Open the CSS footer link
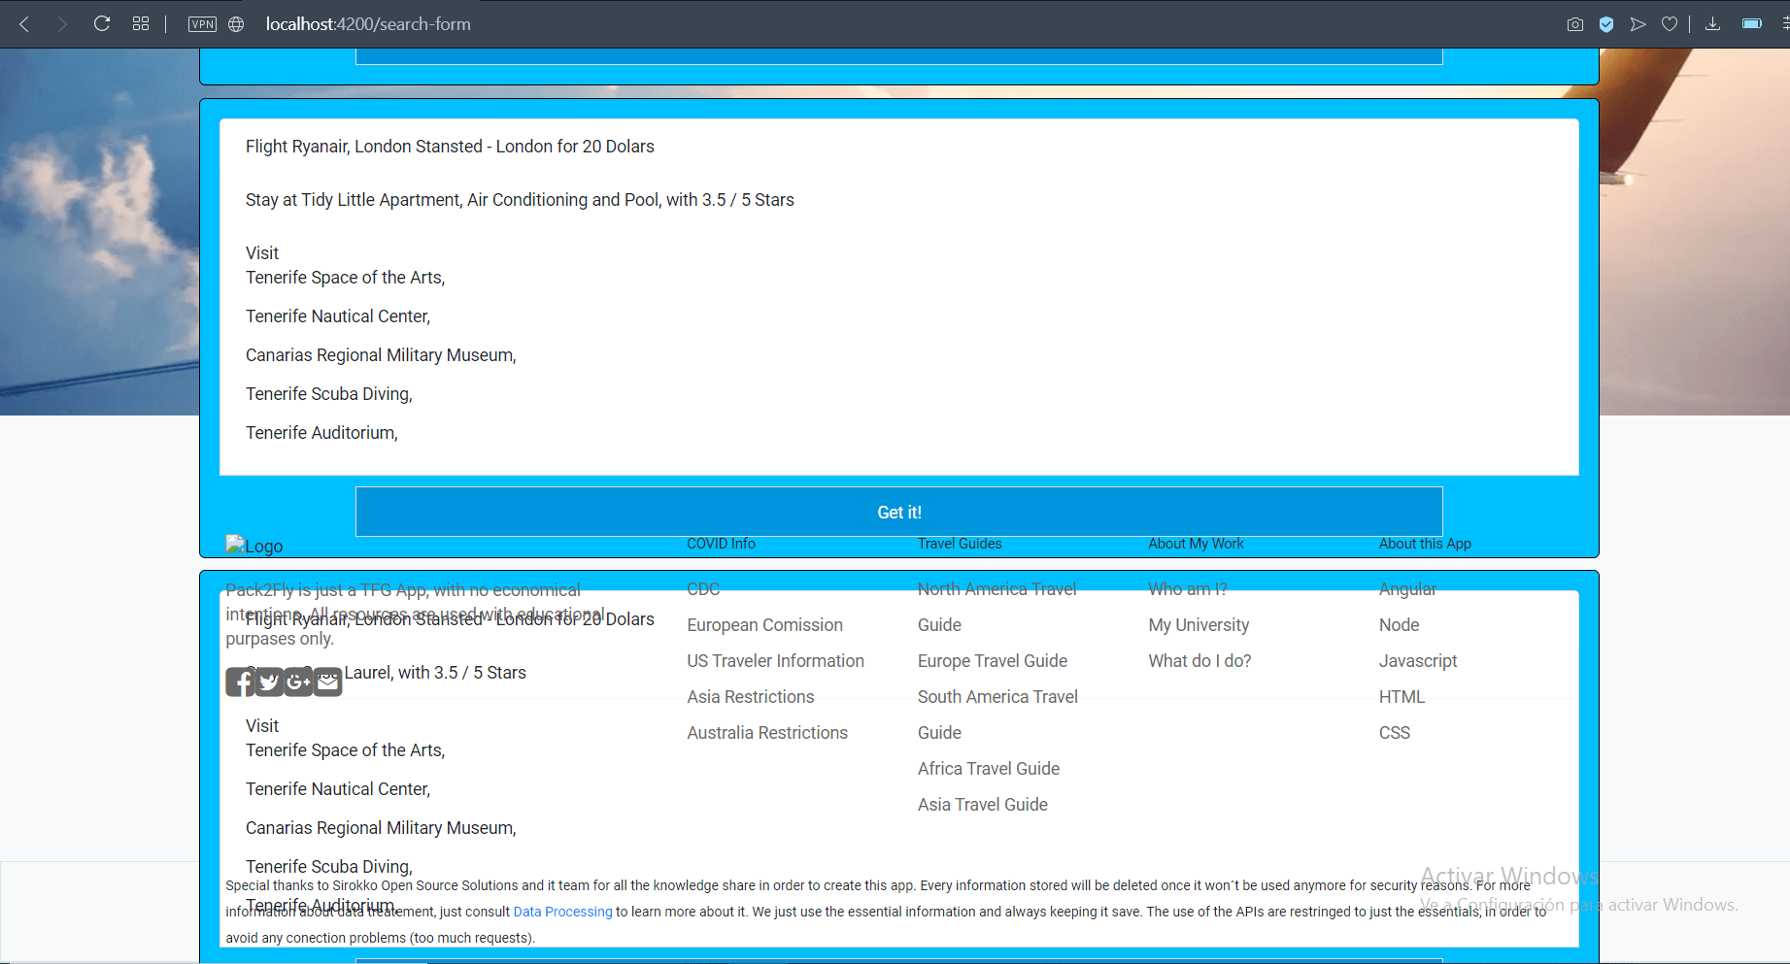Image resolution: width=1790 pixels, height=964 pixels. pos(1395,733)
